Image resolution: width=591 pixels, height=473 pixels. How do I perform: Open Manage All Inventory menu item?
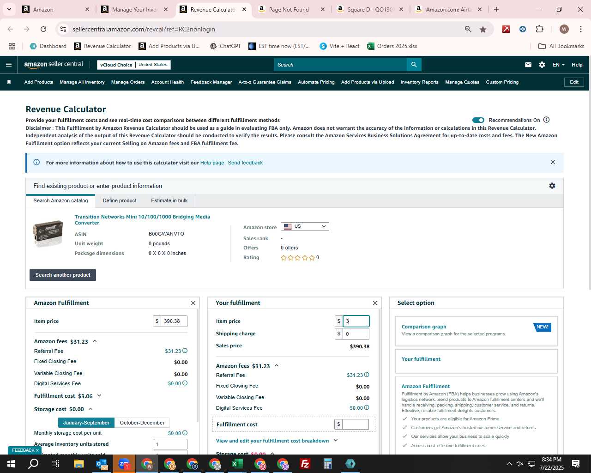click(82, 82)
